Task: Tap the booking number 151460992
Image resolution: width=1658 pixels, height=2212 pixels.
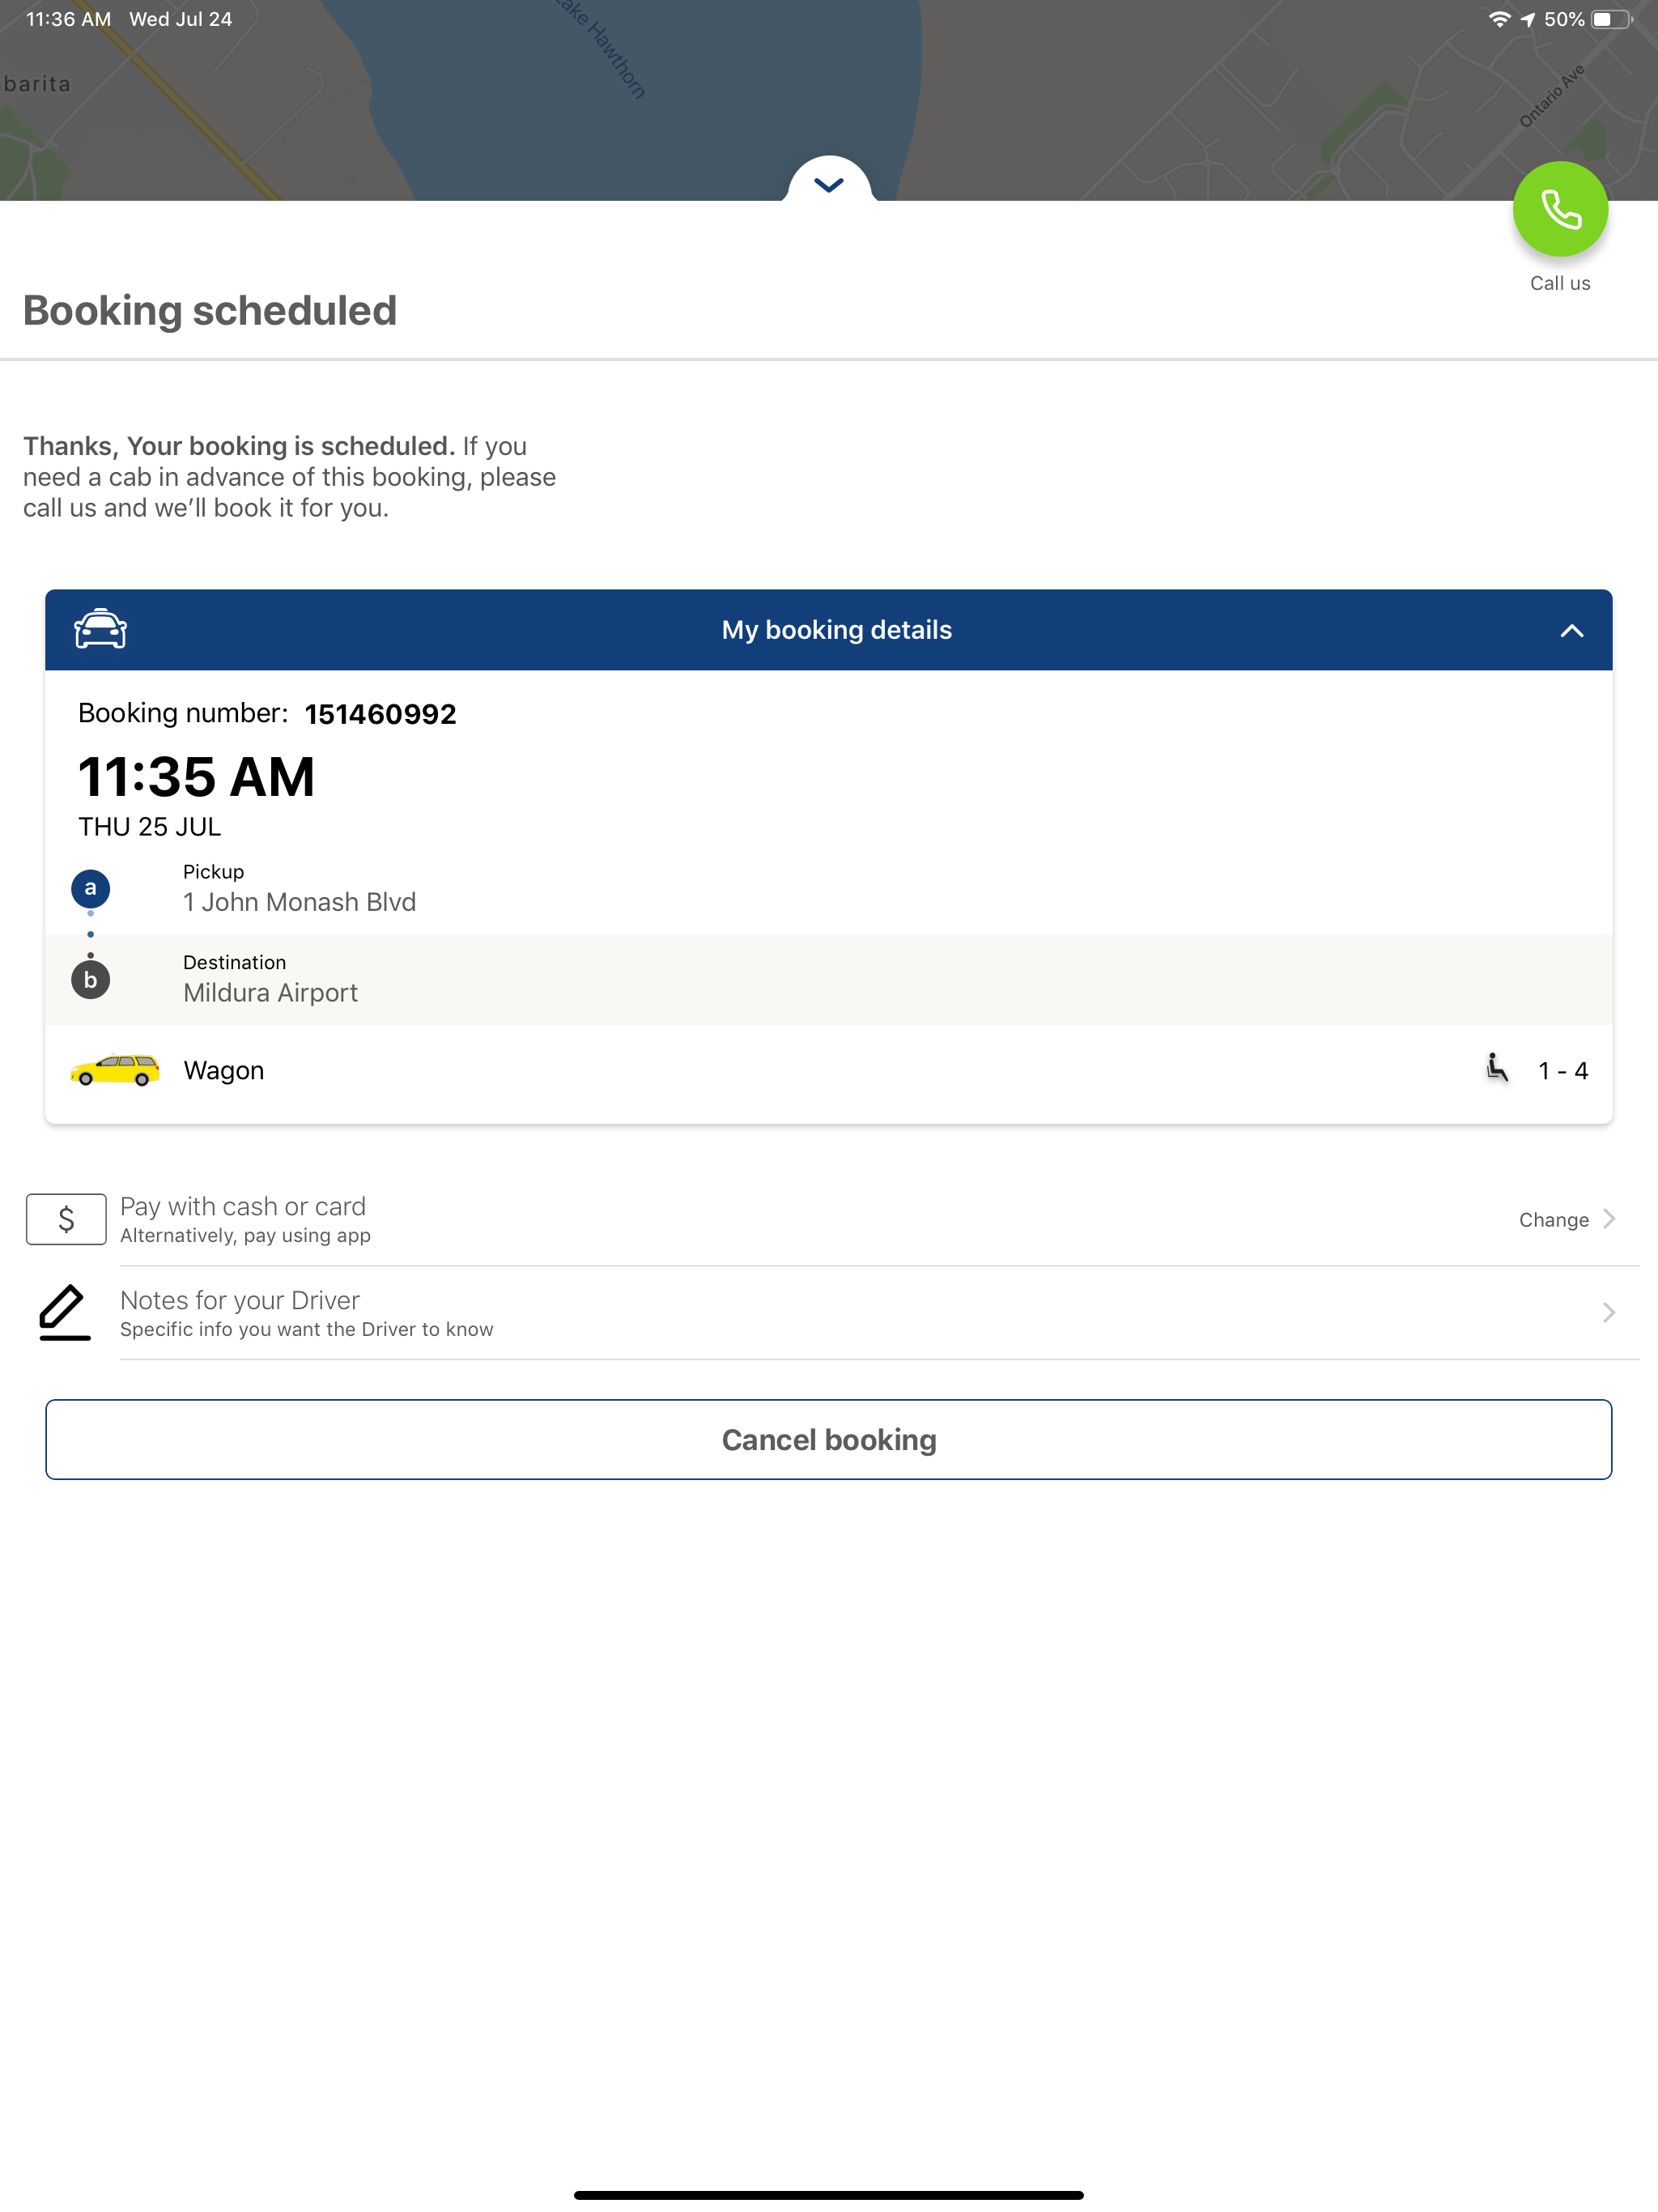Action: (380, 714)
